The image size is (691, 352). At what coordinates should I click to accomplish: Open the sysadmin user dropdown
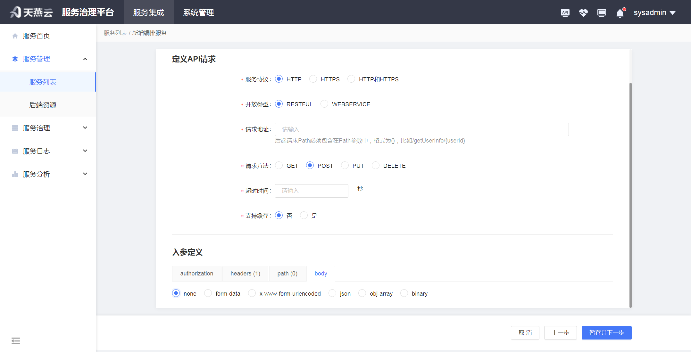[654, 12]
